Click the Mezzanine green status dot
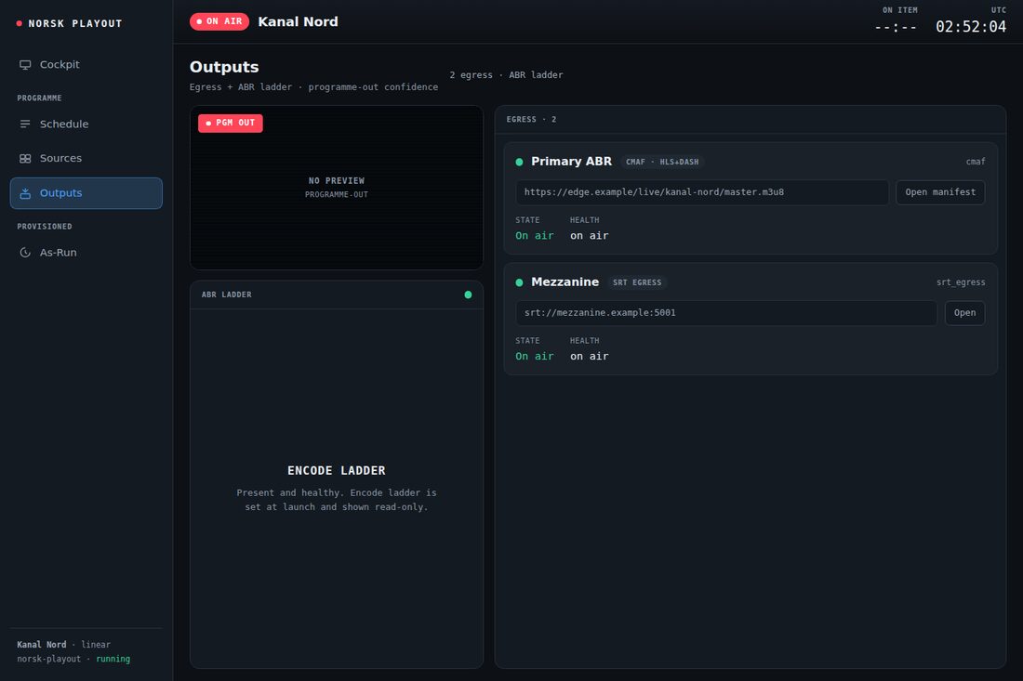The image size is (1023, 681). pyautogui.click(x=519, y=282)
